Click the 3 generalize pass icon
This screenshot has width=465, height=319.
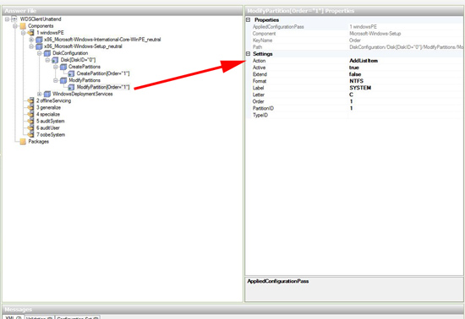pos(30,108)
